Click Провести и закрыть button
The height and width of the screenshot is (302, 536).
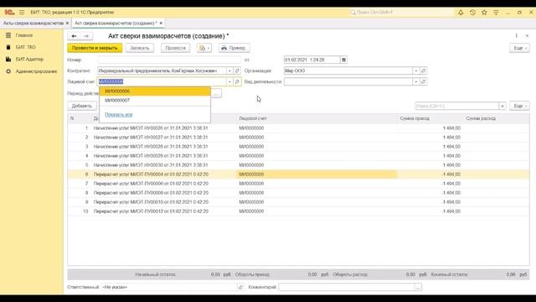tap(95, 48)
